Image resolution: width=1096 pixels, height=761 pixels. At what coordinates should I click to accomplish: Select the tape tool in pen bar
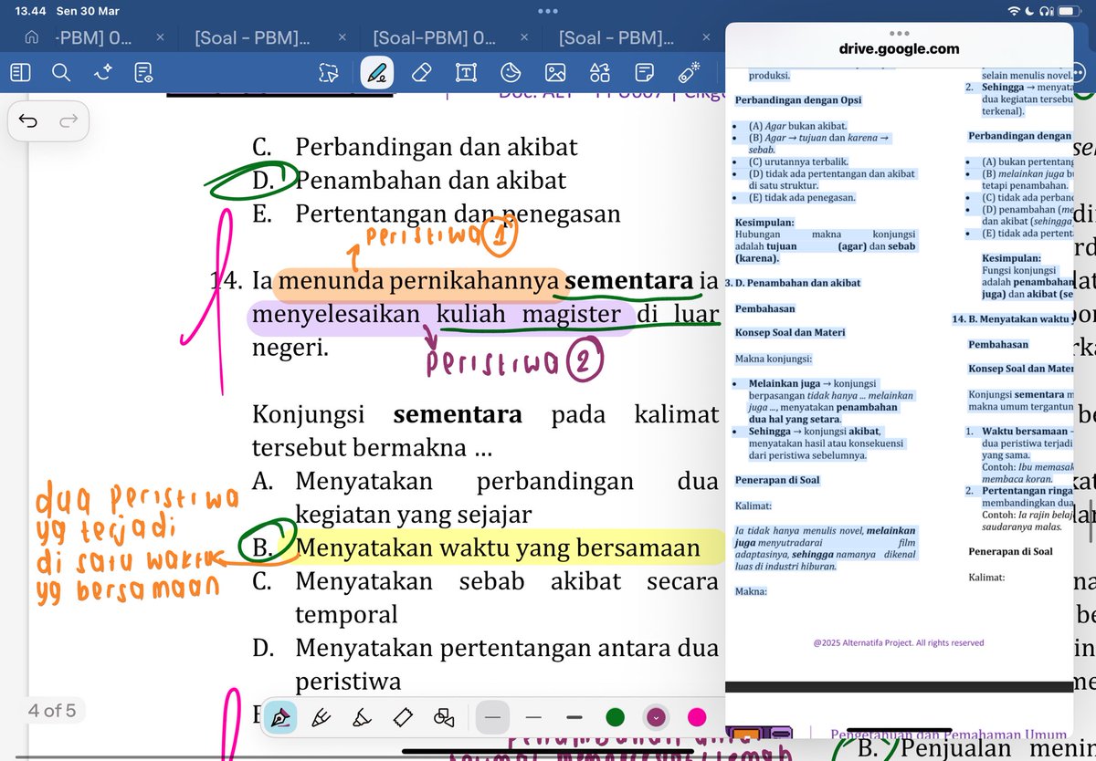[404, 717]
